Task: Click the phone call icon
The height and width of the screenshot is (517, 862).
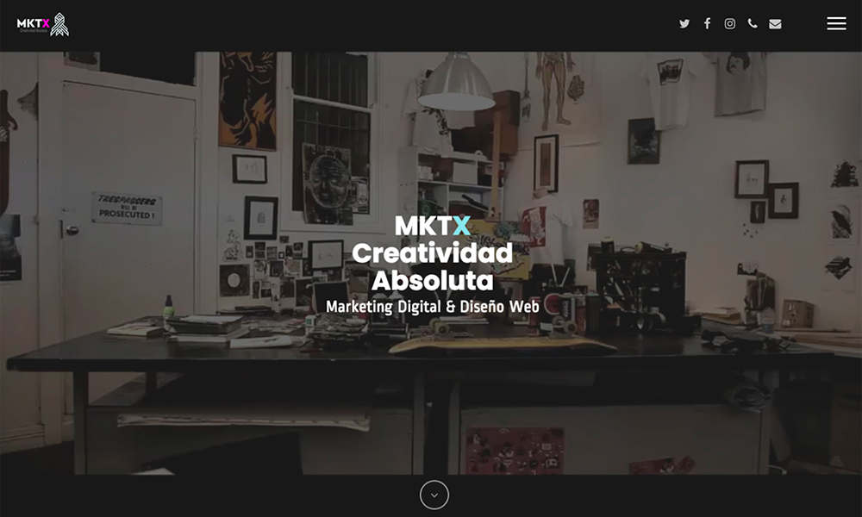Action: point(753,24)
